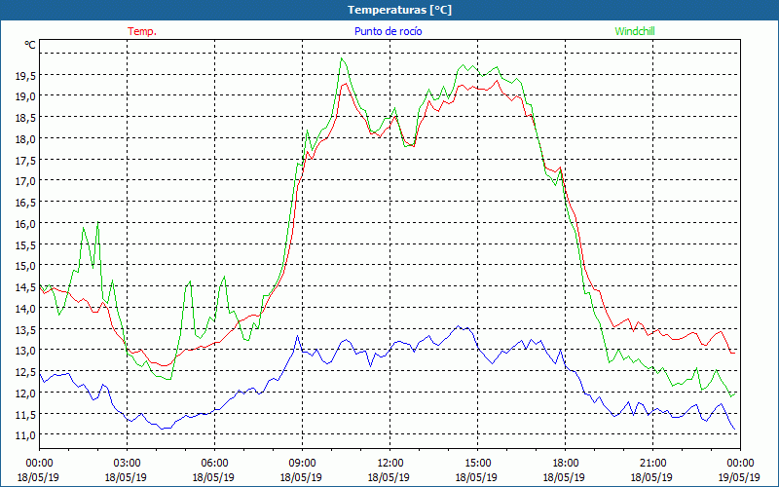Click the "12,5" y-axis value

[x=27, y=372]
